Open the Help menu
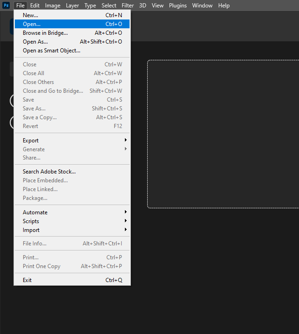This screenshot has width=299, height=334. pos(224,6)
